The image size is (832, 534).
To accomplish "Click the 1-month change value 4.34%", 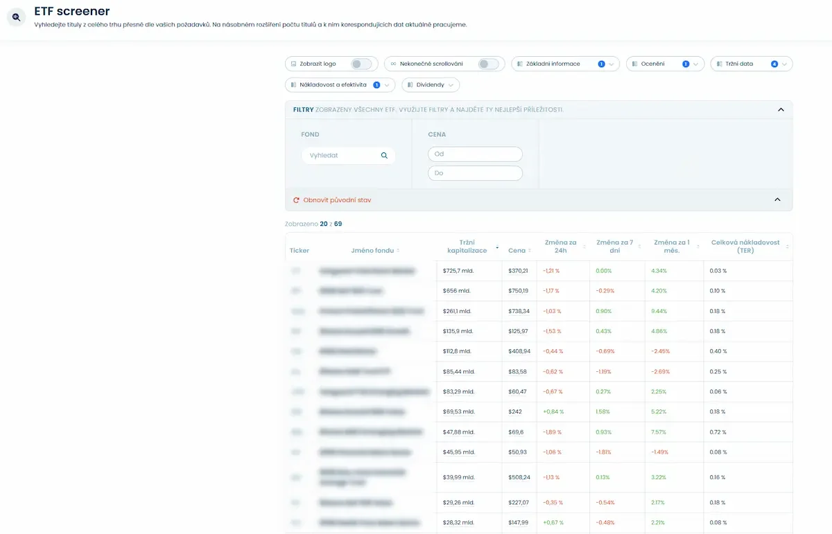I will pos(659,271).
